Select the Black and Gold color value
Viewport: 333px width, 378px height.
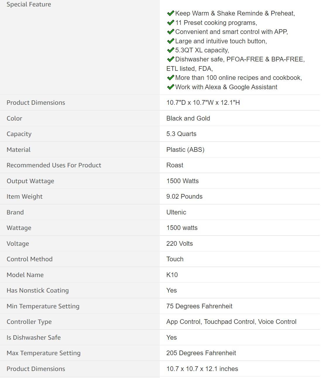[188, 118]
